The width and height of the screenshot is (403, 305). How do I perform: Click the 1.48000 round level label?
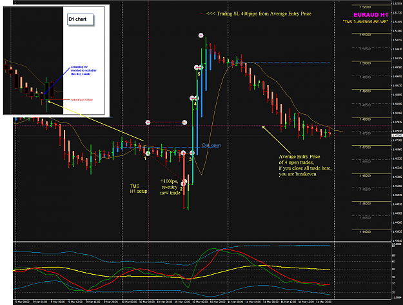point(366,119)
